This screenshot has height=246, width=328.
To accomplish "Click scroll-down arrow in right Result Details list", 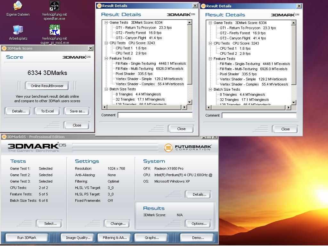I will (293, 102).
